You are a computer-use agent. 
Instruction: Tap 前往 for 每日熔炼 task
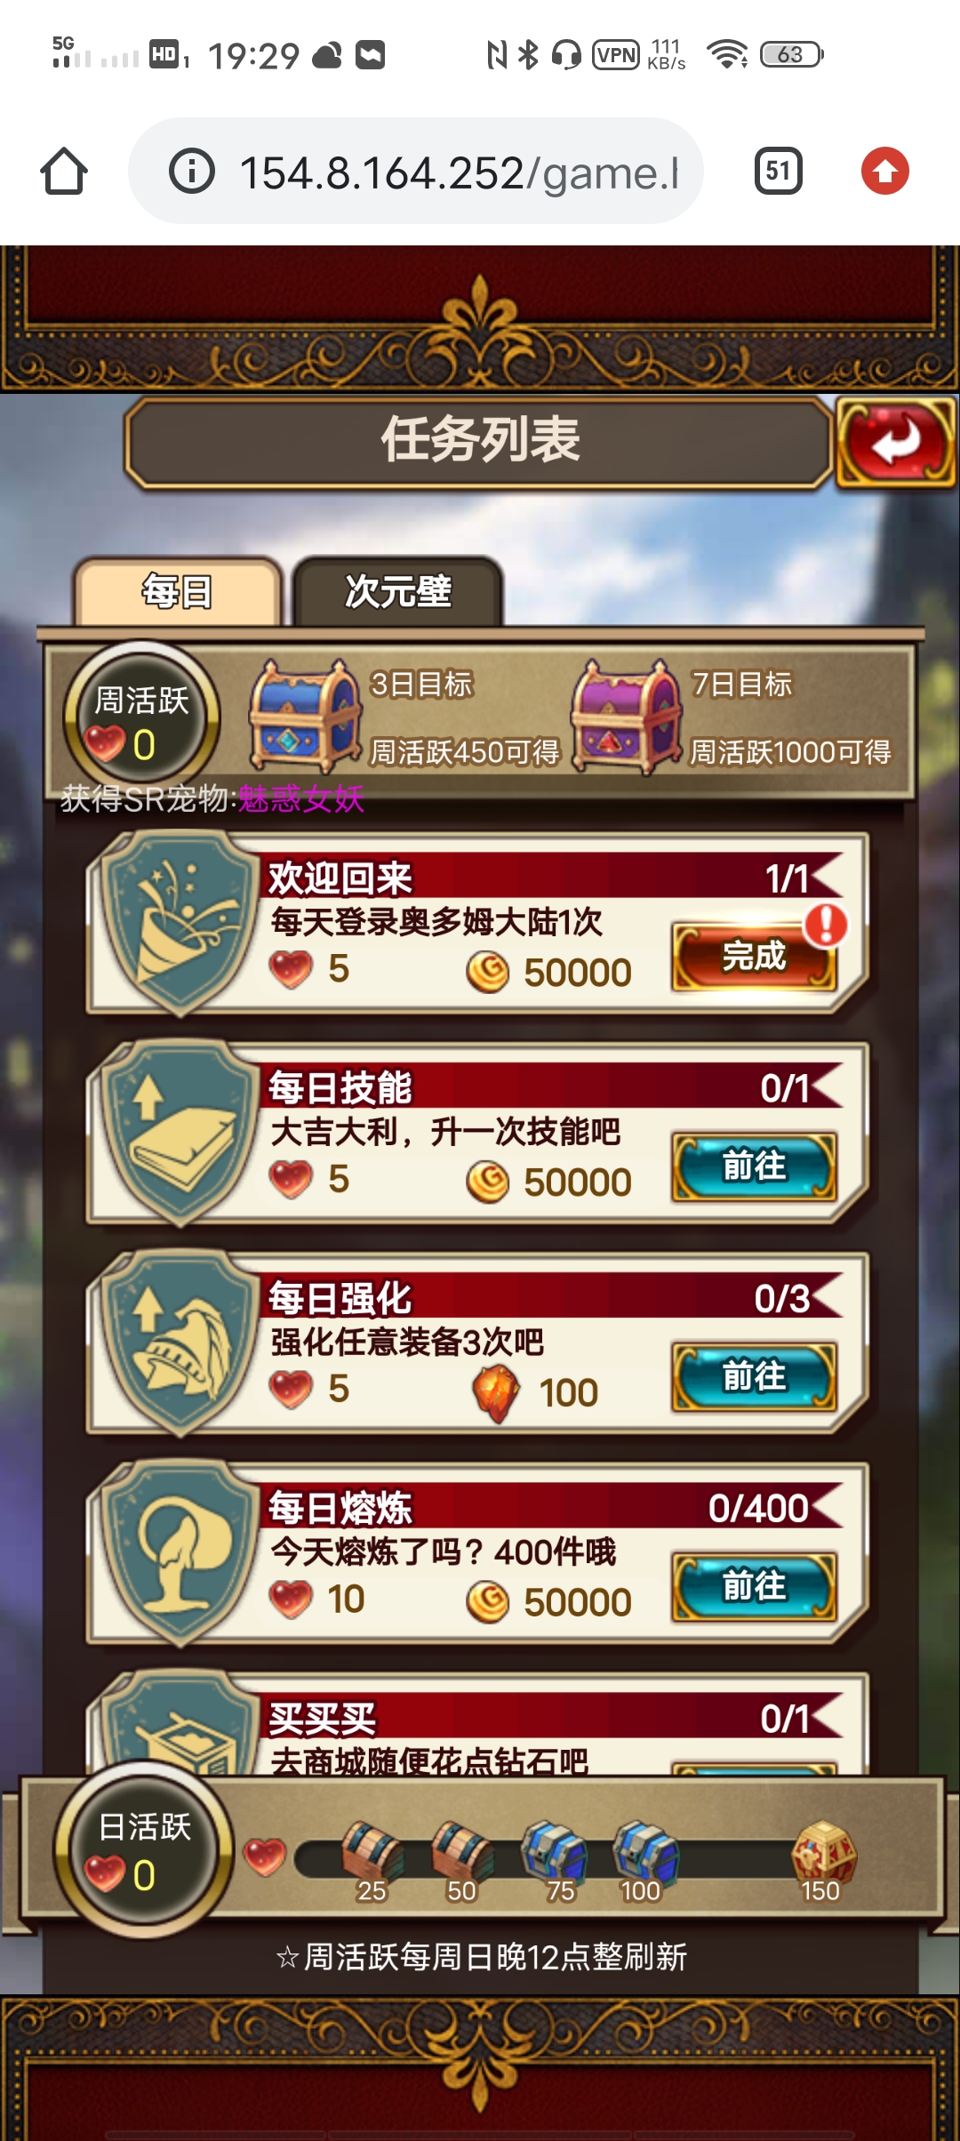click(x=754, y=1586)
